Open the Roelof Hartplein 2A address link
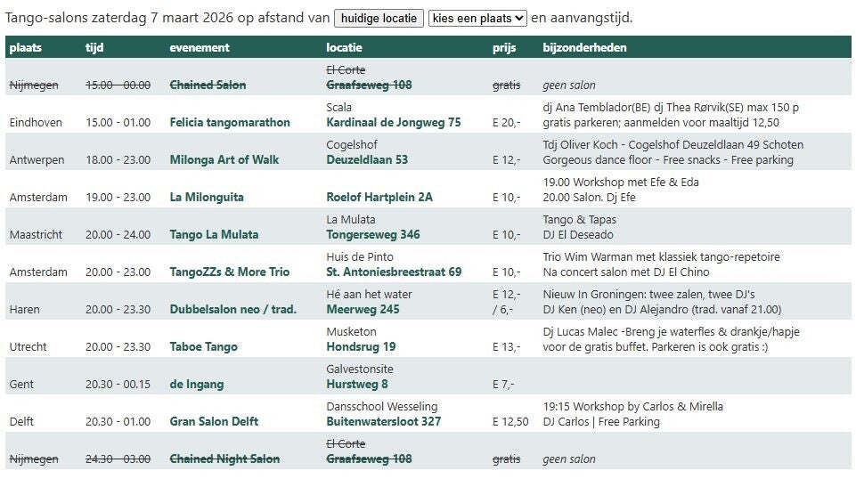Viewport: 856px width, 479px height. [379, 197]
